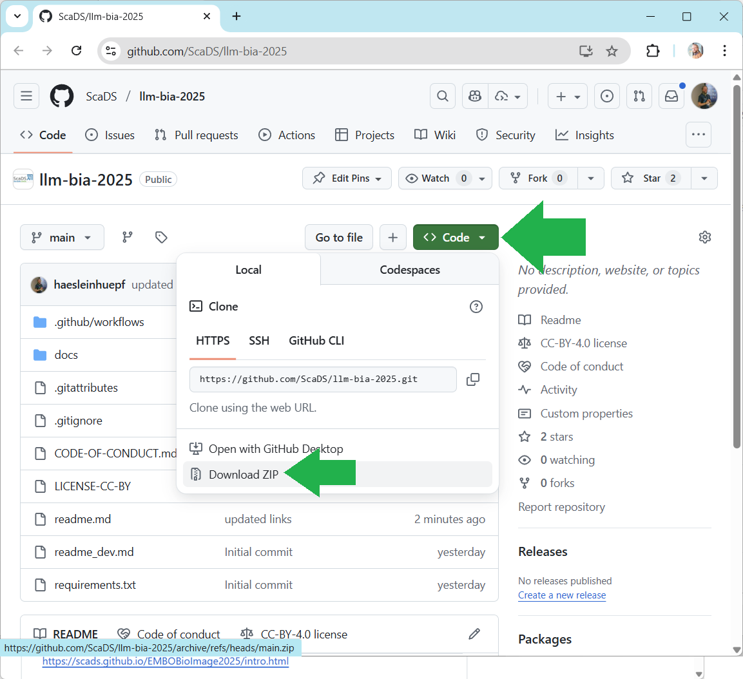Click the clone URL text field
Screen dimensions: 743x679
point(322,379)
